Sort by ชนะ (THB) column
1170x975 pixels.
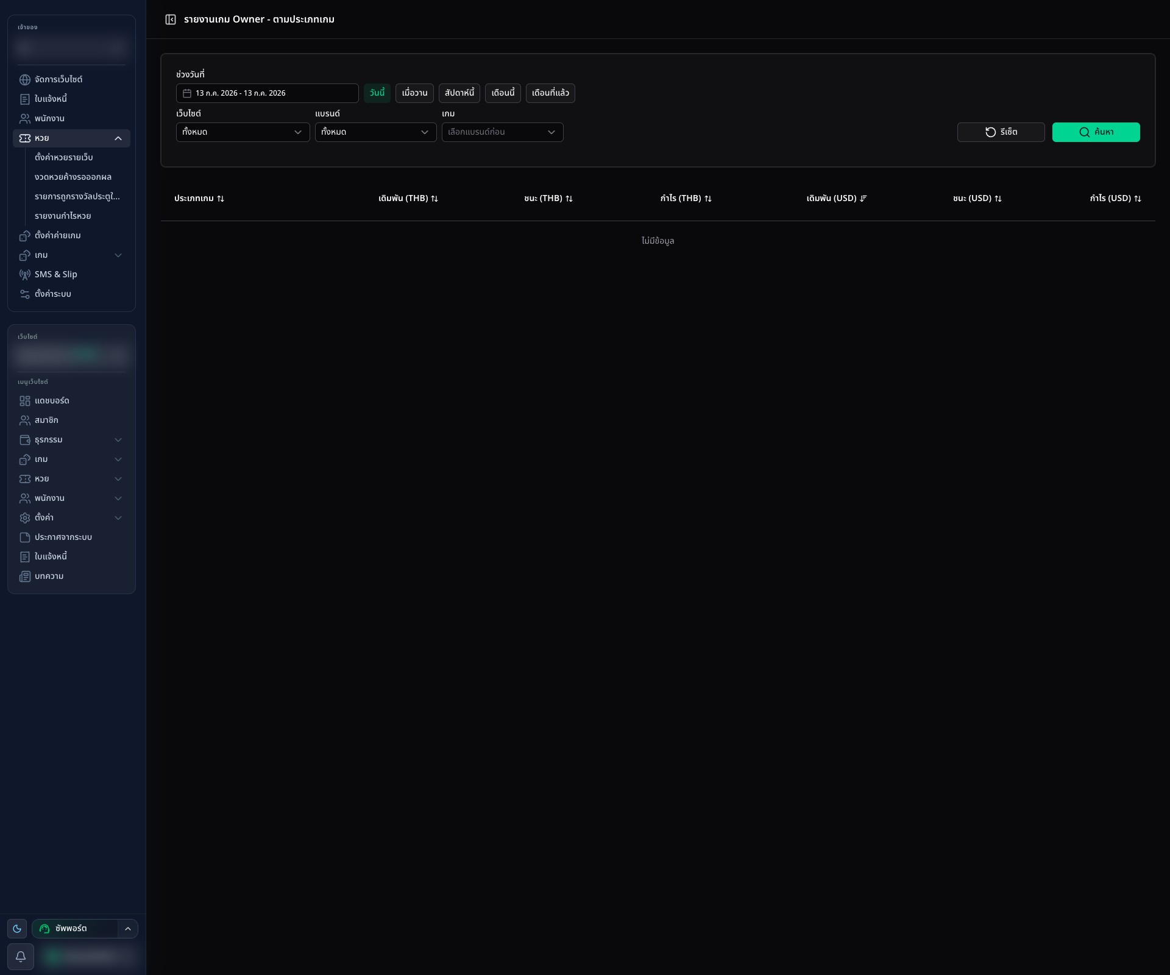548,199
